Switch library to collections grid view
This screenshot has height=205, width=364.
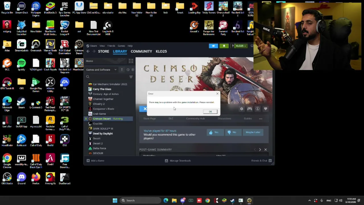tap(131, 61)
